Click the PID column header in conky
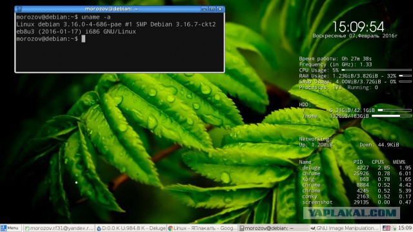Viewport: 413px width, 232px height. coord(358,162)
